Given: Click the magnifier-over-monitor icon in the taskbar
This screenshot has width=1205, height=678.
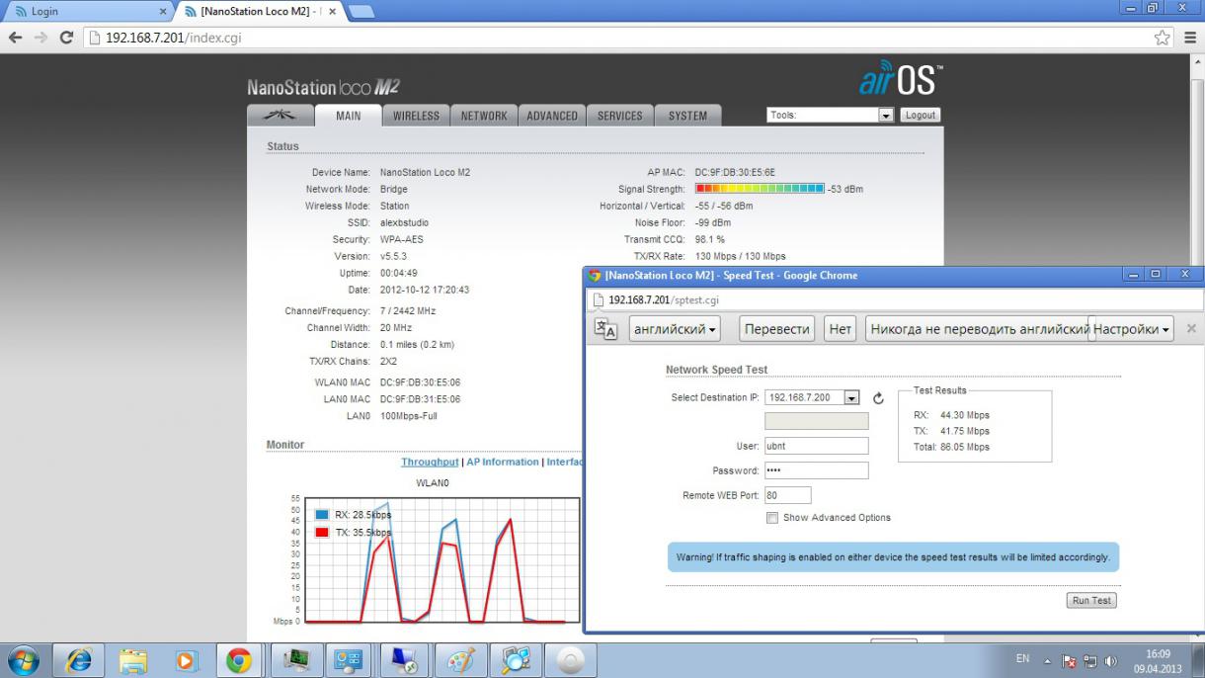Looking at the screenshot, I should tap(516, 659).
